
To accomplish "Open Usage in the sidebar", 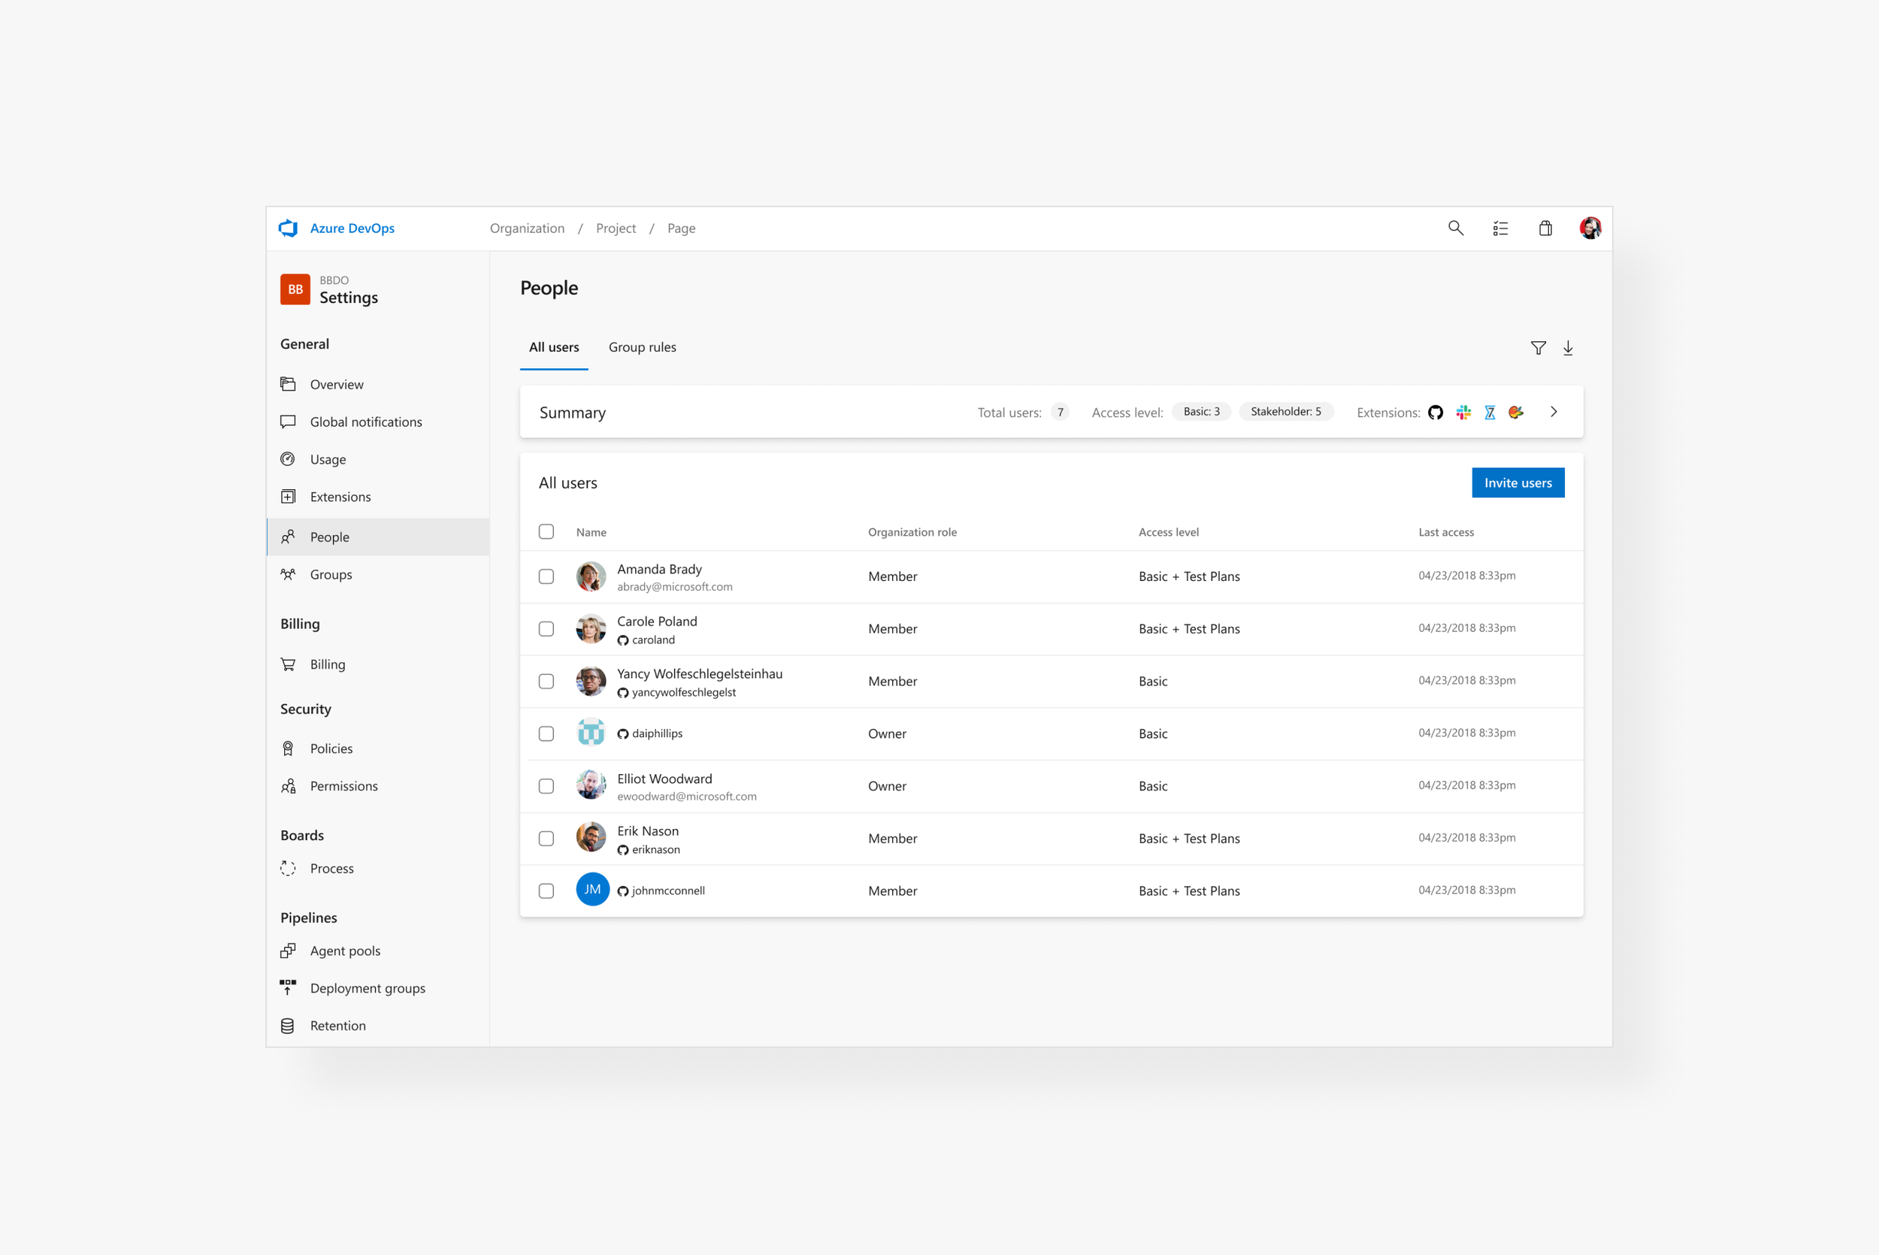I will coord(378,459).
